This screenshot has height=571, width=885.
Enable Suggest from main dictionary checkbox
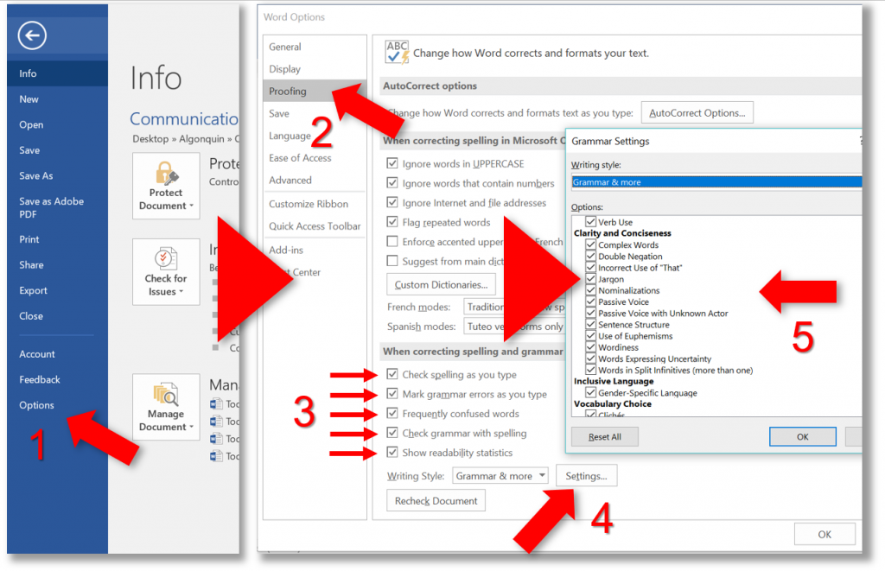point(392,261)
